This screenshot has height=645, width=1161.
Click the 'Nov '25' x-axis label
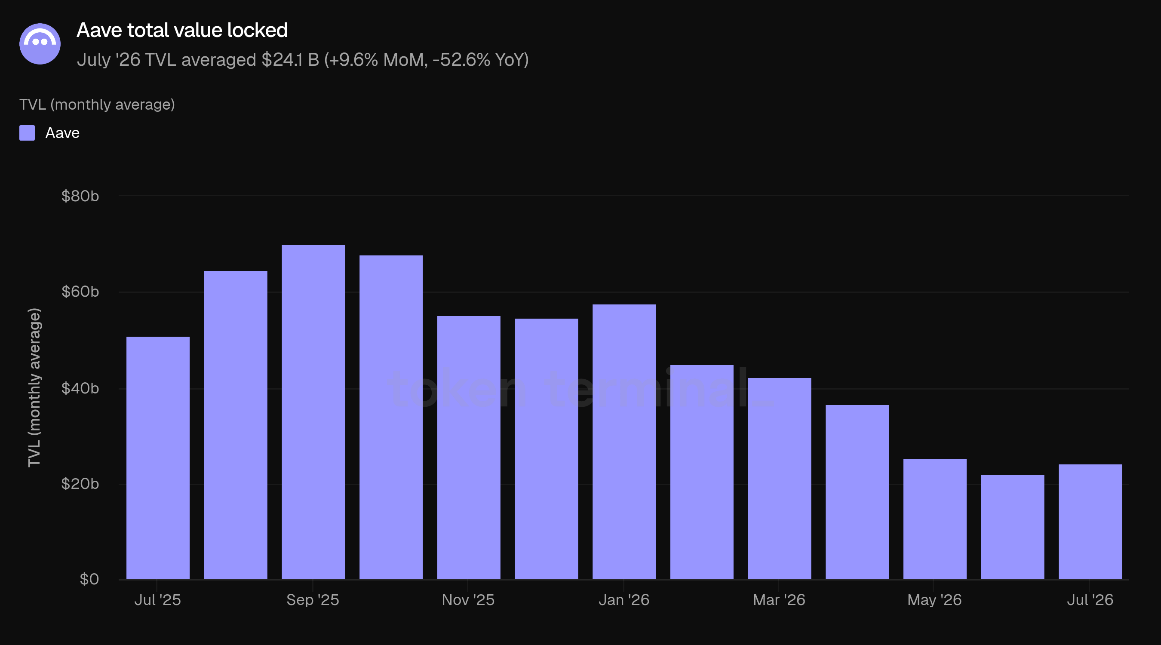click(468, 600)
